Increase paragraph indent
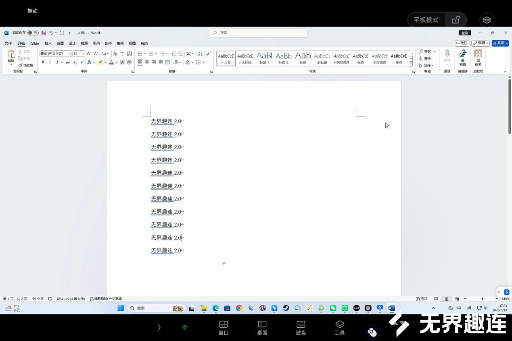 click(181, 54)
